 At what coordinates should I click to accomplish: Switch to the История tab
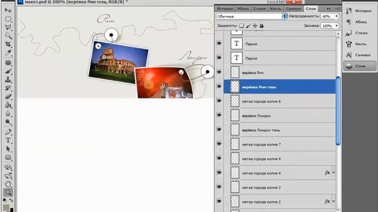coord(224,8)
